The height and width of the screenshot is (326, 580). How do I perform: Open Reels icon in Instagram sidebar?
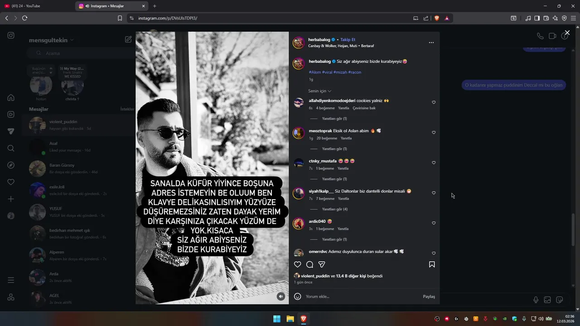11,115
